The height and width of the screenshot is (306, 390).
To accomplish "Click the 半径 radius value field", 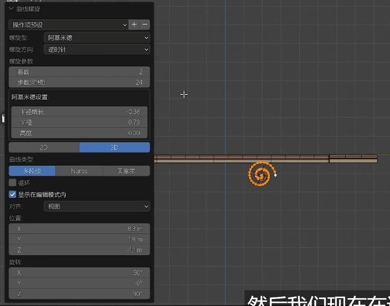I will [x=79, y=122].
